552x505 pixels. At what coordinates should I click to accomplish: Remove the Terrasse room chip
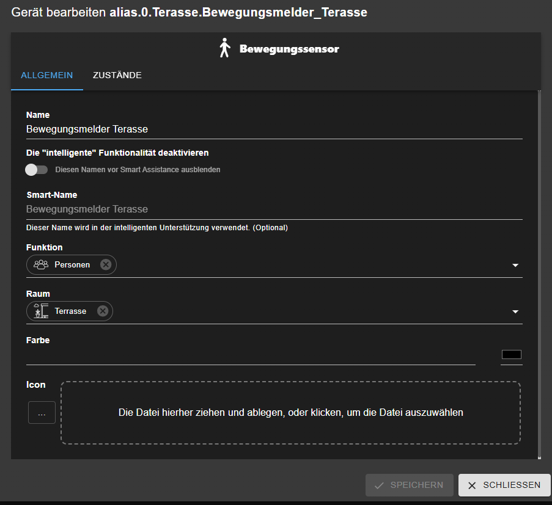pyautogui.click(x=103, y=311)
